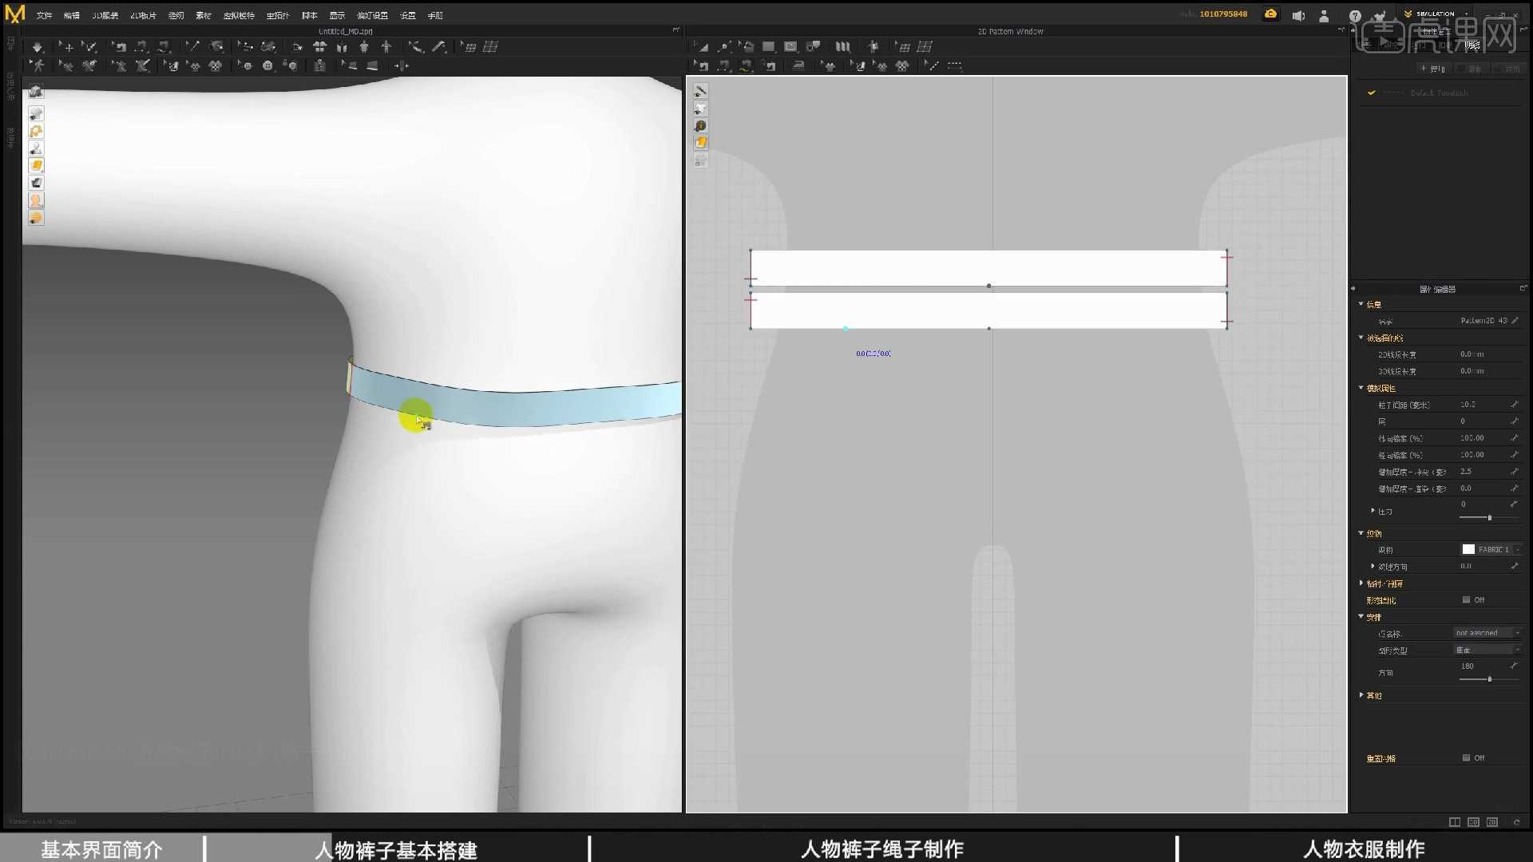Open the 2D板片 menu

[142, 14]
